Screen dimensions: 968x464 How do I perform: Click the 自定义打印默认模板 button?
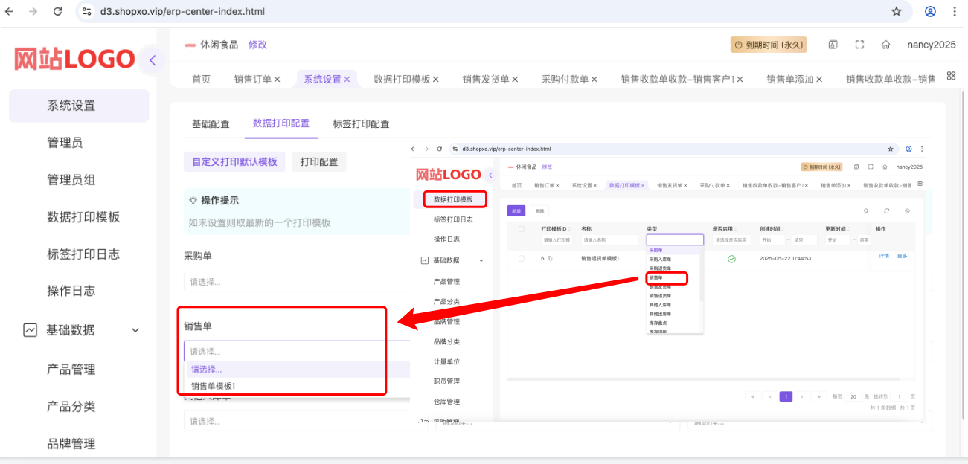click(x=234, y=162)
